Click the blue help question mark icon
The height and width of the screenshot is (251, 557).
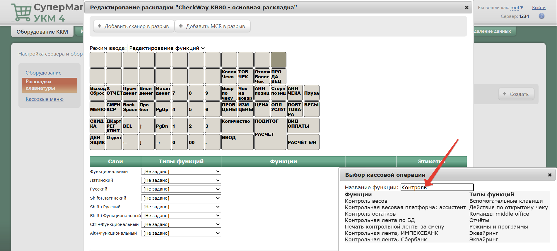tap(541, 16)
